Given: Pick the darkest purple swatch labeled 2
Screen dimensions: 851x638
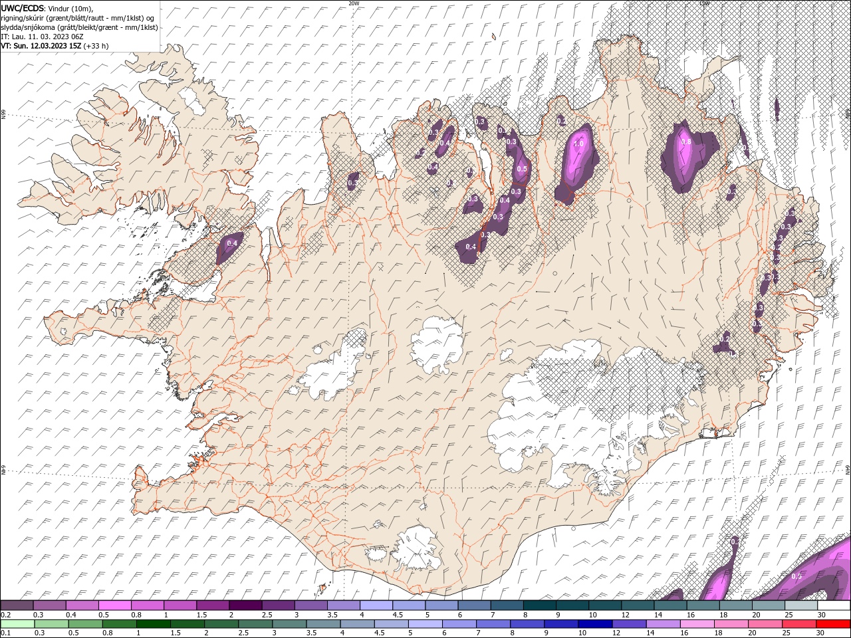Looking at the screenshot, I should click(x=245, y=605).
